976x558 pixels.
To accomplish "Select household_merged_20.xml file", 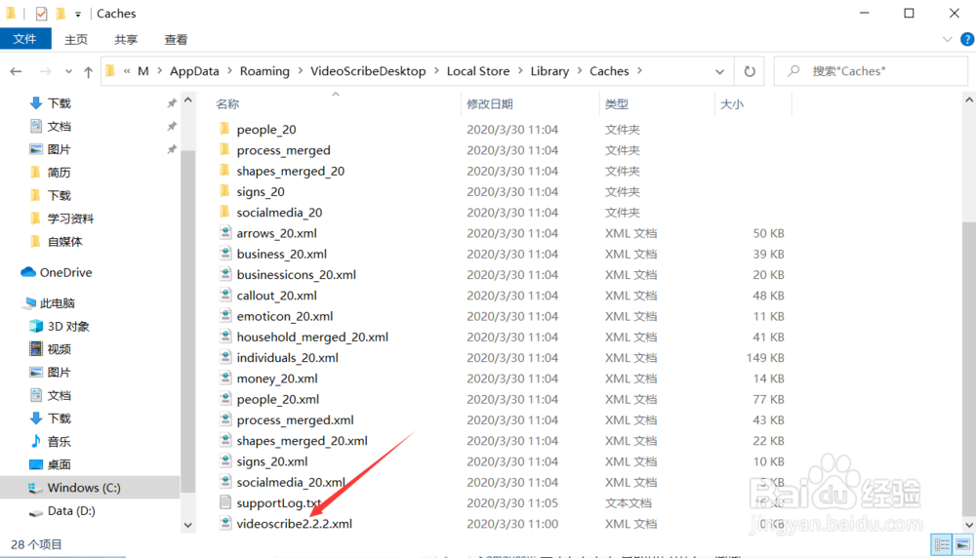I will click(x=312, y=337).
